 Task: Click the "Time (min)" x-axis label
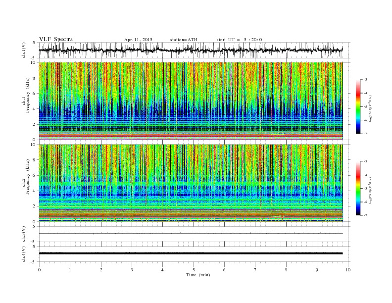click(x=198, y=275)
